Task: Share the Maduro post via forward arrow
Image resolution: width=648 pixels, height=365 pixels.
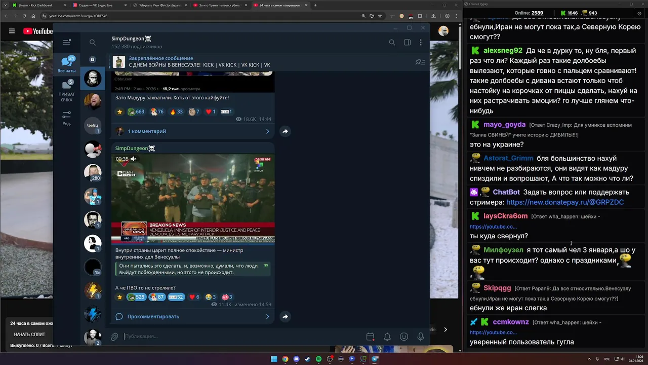Action: (285, 131)
